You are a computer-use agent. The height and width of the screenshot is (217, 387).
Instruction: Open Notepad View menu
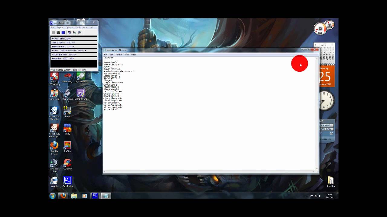[127, 55]
